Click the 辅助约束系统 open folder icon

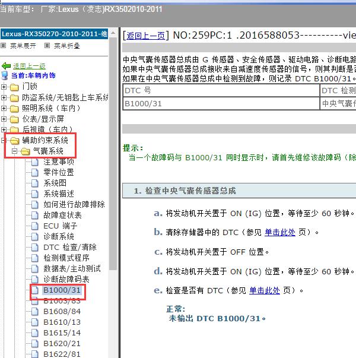coord(14,141)
